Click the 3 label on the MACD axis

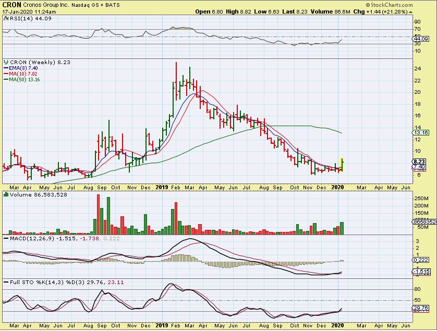click(418, 241)
